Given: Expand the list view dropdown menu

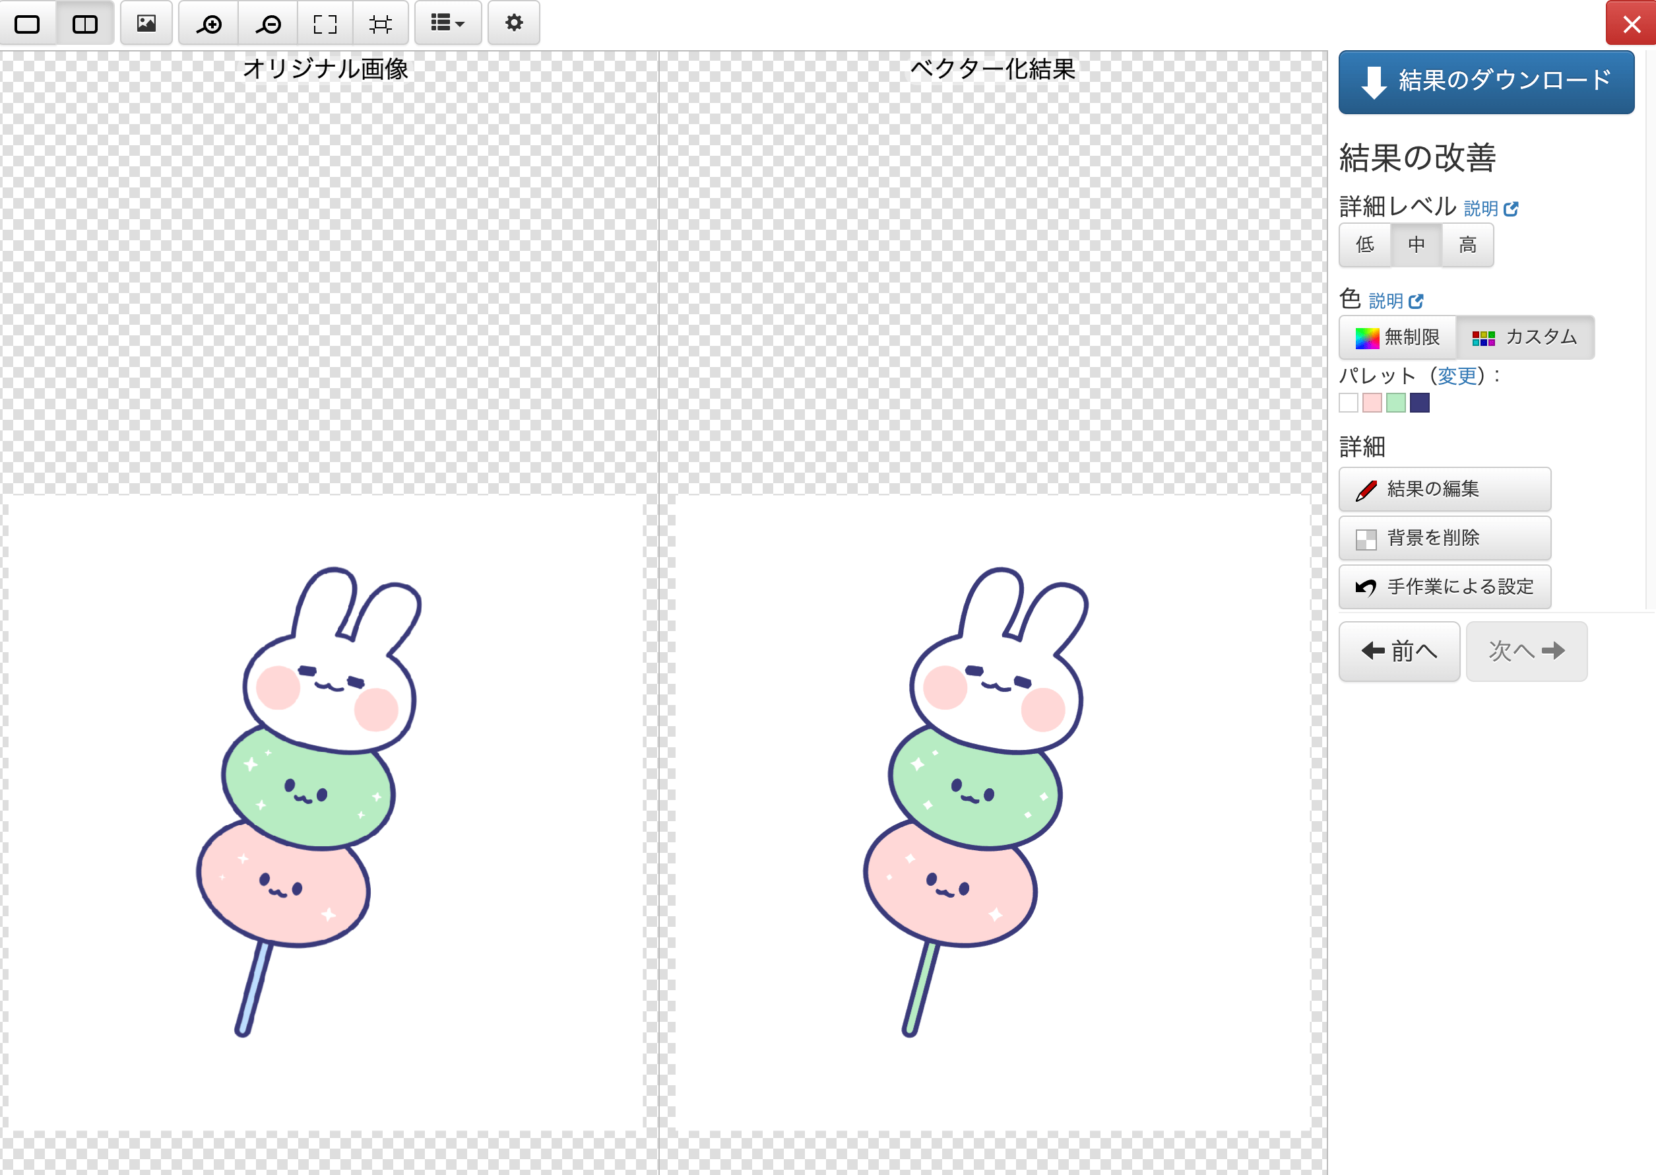Looking at the screenshot, I should point(447,24).
